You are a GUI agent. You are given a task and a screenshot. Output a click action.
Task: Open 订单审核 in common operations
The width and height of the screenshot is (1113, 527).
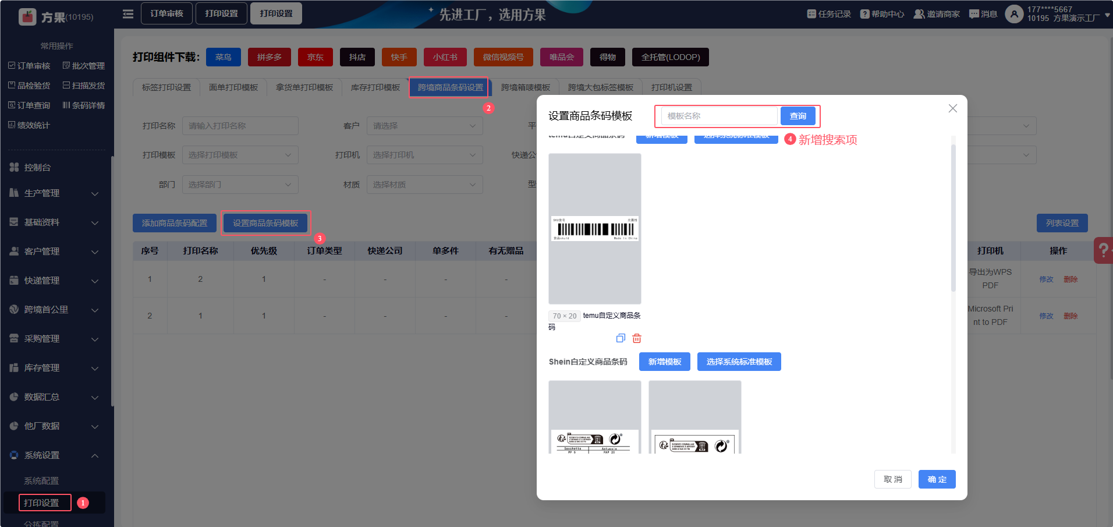click(29, 66)
